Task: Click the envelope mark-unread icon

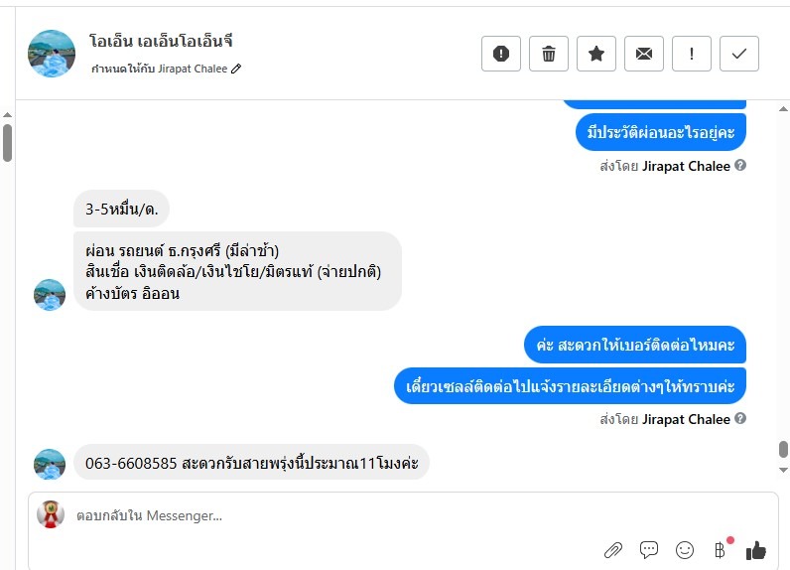Action: (x=644, y=55)
